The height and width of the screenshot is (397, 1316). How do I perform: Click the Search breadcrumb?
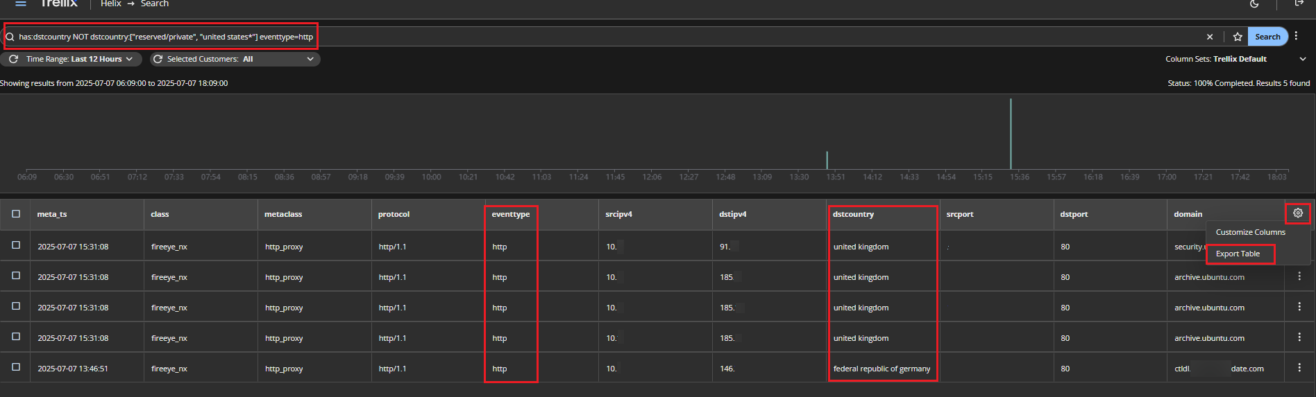pos(155,3)
